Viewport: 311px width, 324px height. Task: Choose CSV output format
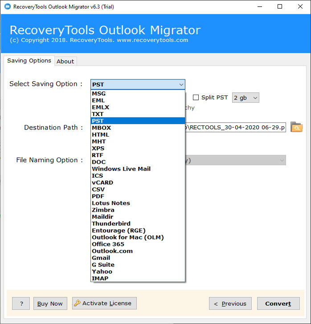138,189
